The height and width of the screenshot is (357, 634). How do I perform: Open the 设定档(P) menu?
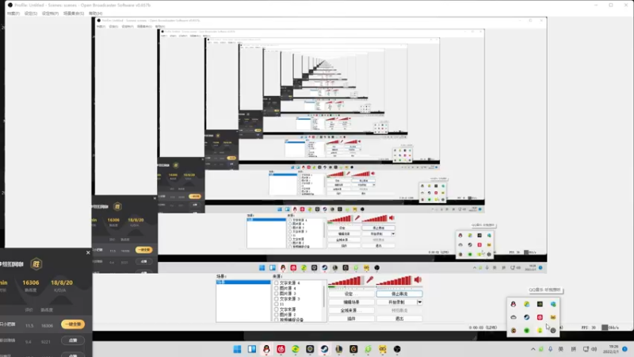[50, 13]
